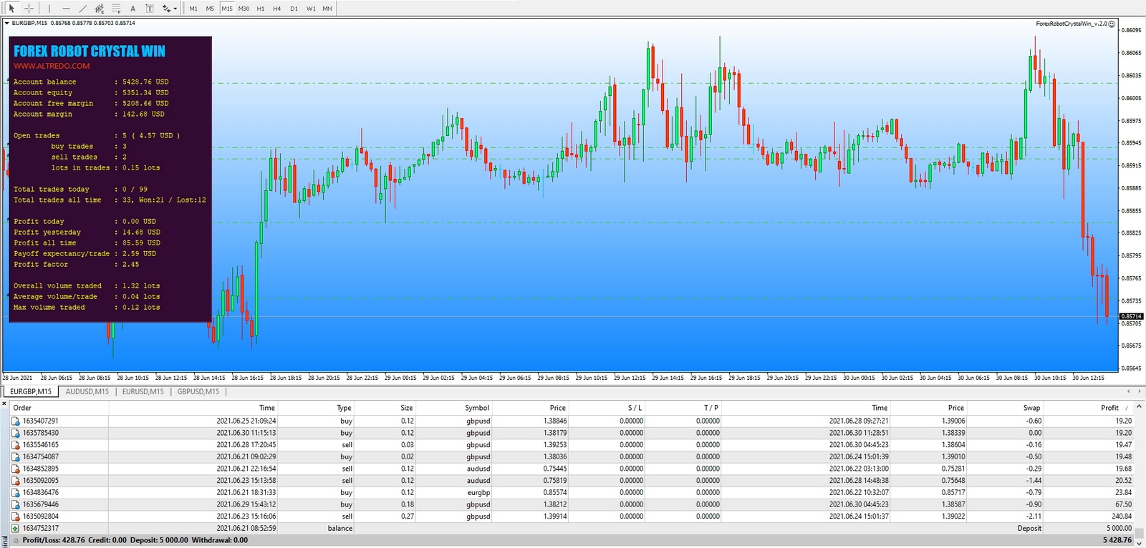
Task: Open the AUDUSD,M15 chart tab
Action: (x=87, y=391)
